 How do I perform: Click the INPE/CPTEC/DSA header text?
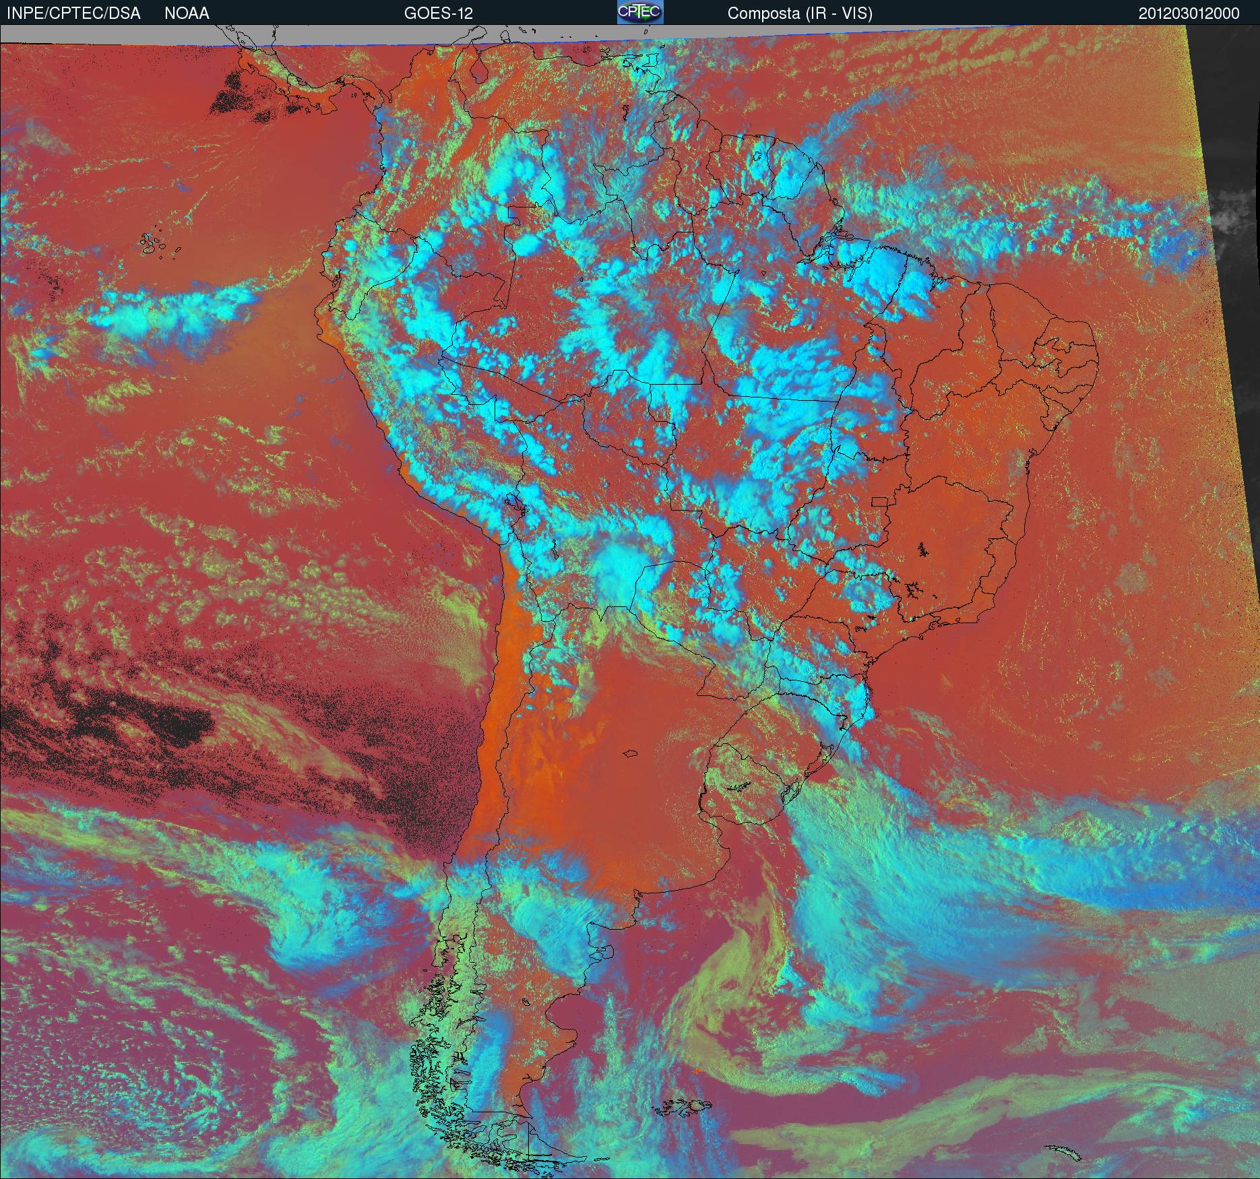(x=73, y=13)
